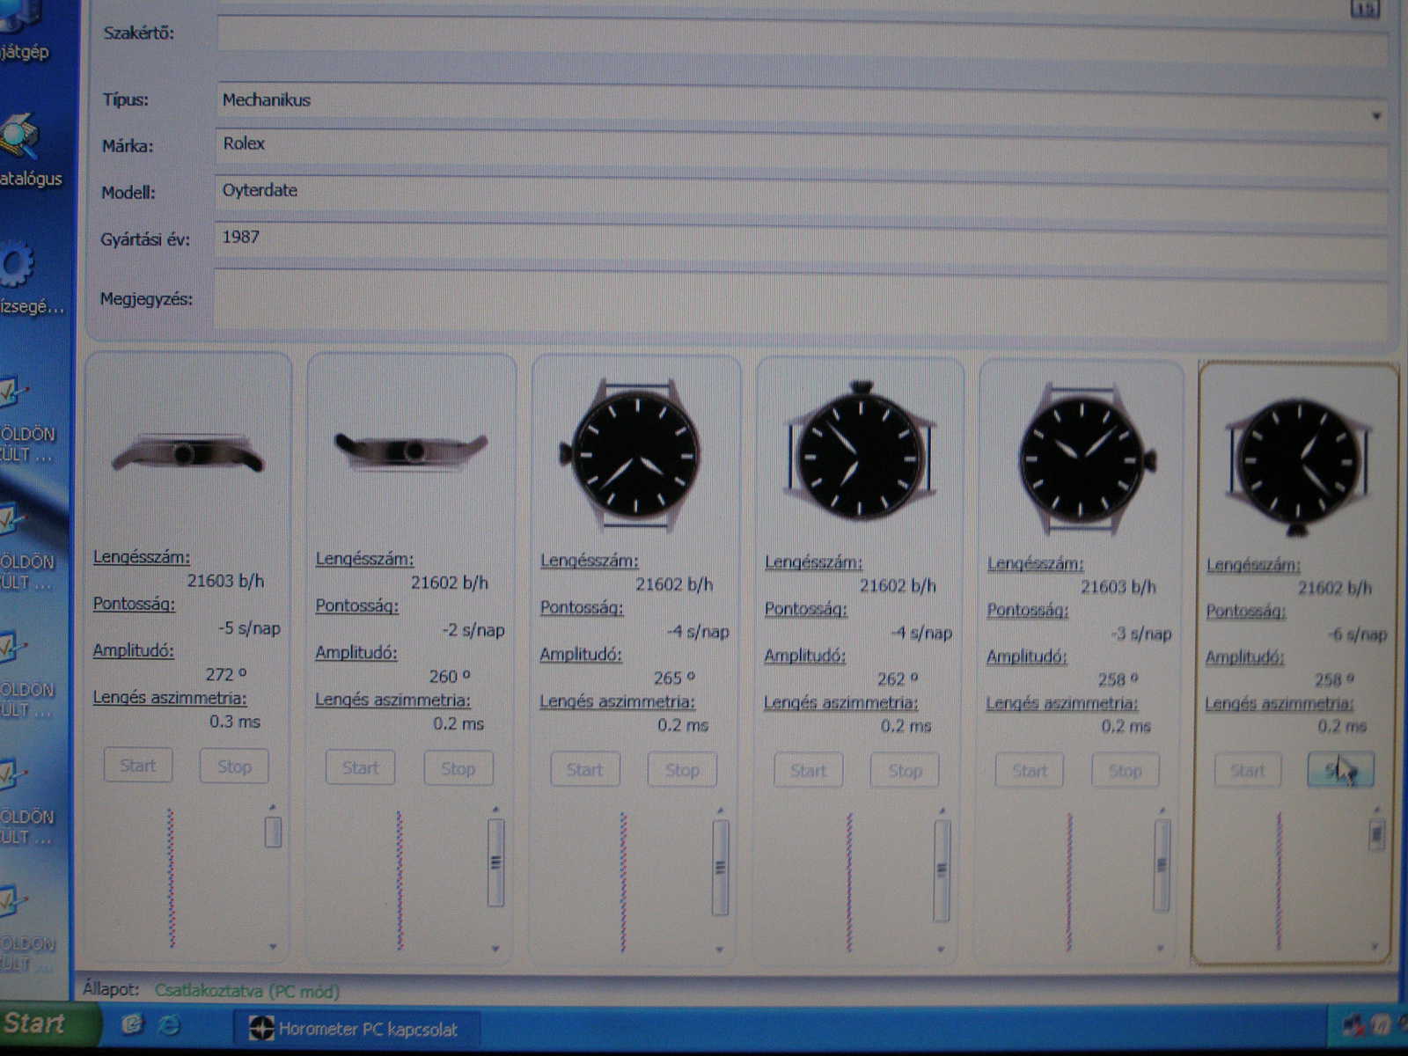Start measurement in the -6 s/nap panel
Screen dimensions: 1408x1056
pyautogui.click(x=1248, y=771)
